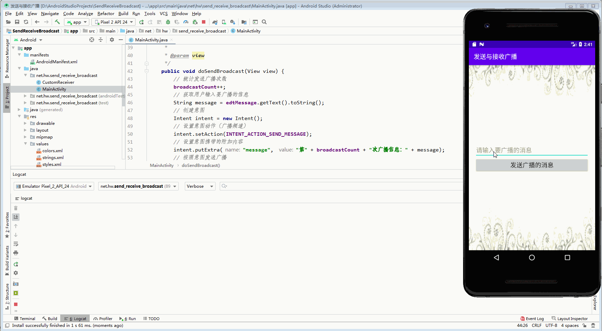
Task: Click the emulator message input field
Action: (531, 150)
